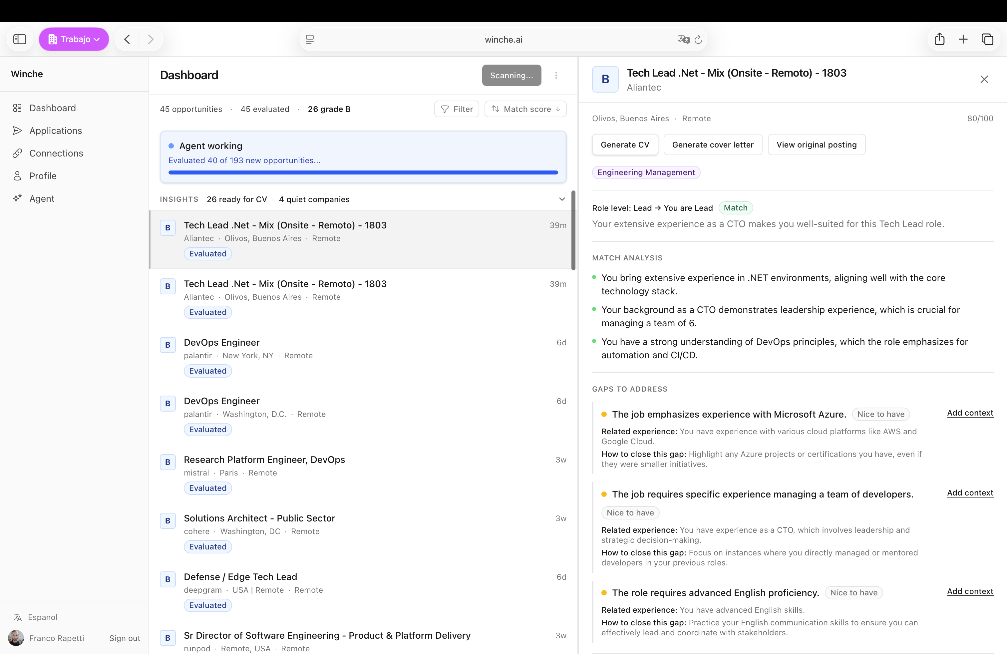Click Evaluated tag on deepgram listing

coord(208,605)
